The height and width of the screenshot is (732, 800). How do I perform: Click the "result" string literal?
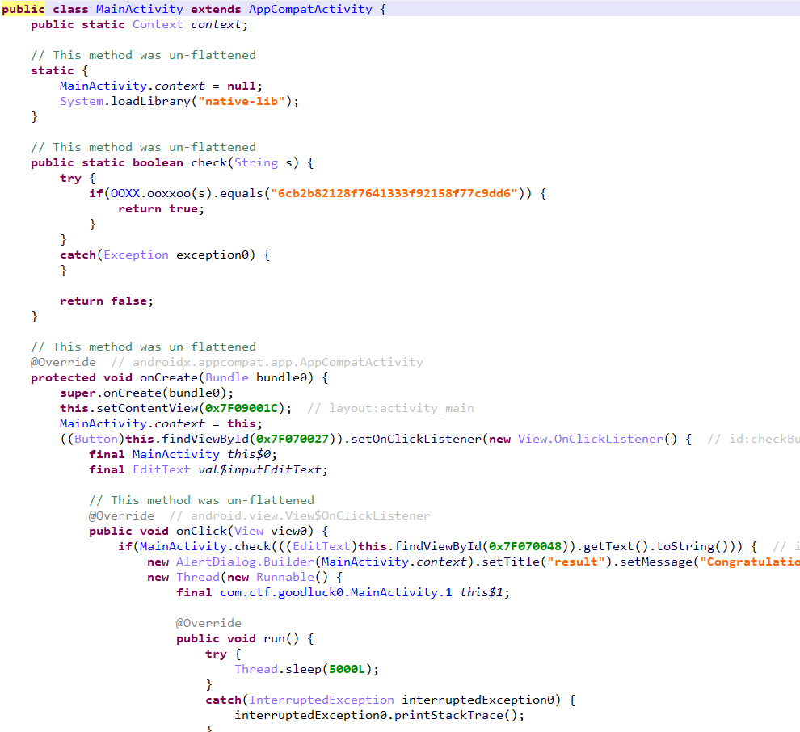pos(576,562)
